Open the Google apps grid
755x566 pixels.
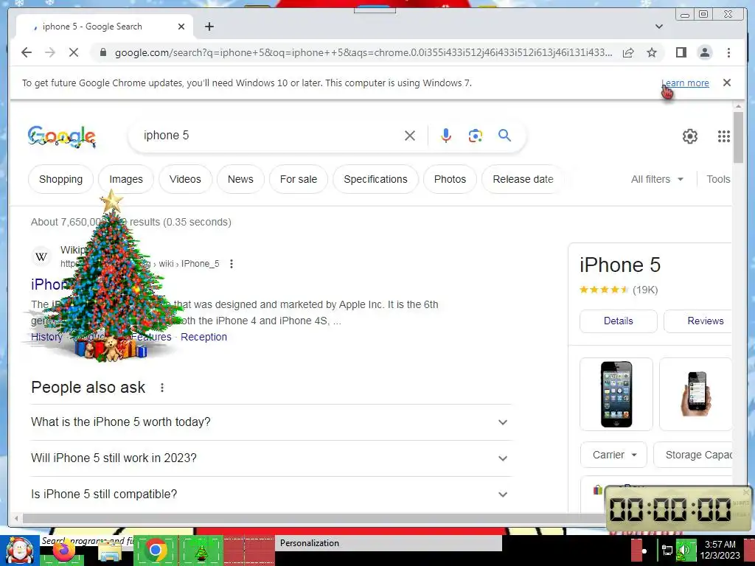tap(724, 136)
